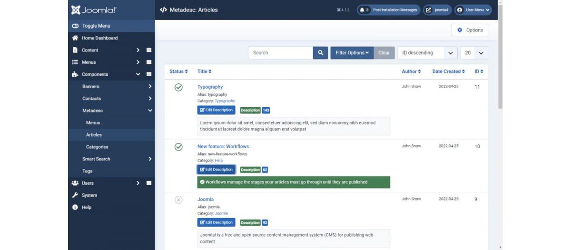The height and width of the screenshot is (250, 571).
Task: Toggle published status of New feature: Workflows
Action: [x=178, y=147]
